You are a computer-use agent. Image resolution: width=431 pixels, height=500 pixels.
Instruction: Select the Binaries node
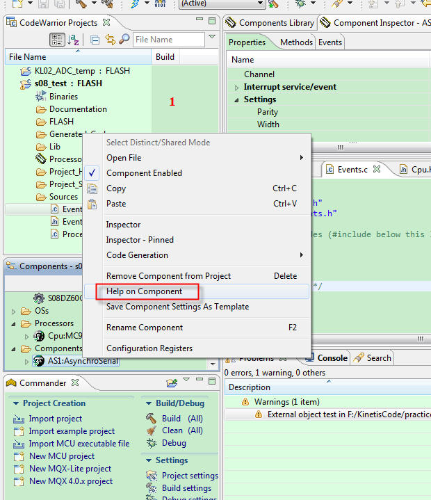tap(63, 96)
